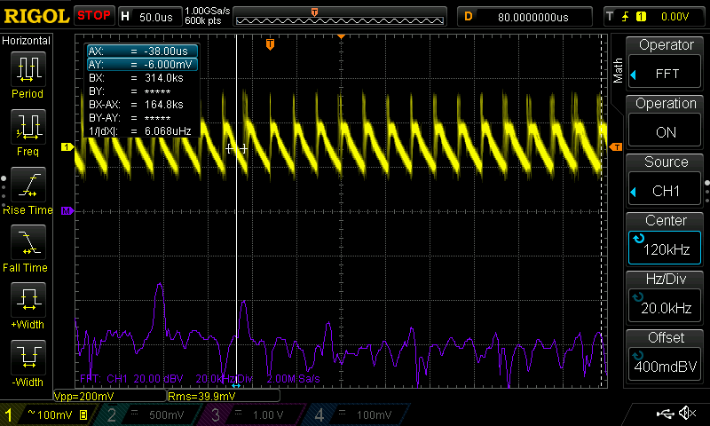The width and height of the screenshot is (710, 426).
Task: Choose the Rise Time measurement icon
Action: (x=28, y=186)
